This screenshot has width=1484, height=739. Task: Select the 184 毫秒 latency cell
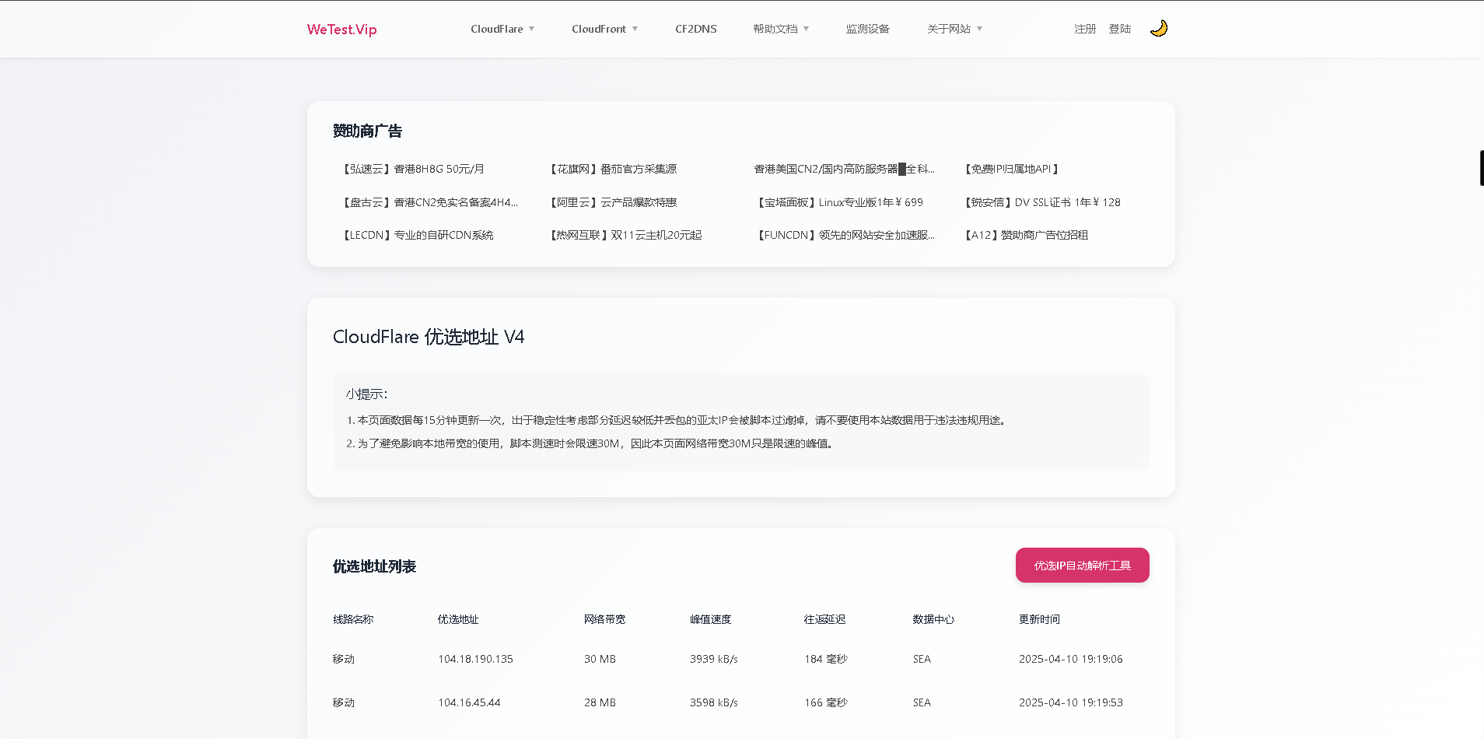pos(826,659)
